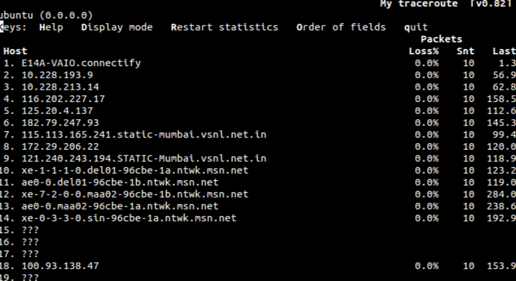Select the xe-0-3-3-0.sin-96cbe-1a.ntwk.msn.net hop
The image size is (516, 281).
click(x=129, y=218)
